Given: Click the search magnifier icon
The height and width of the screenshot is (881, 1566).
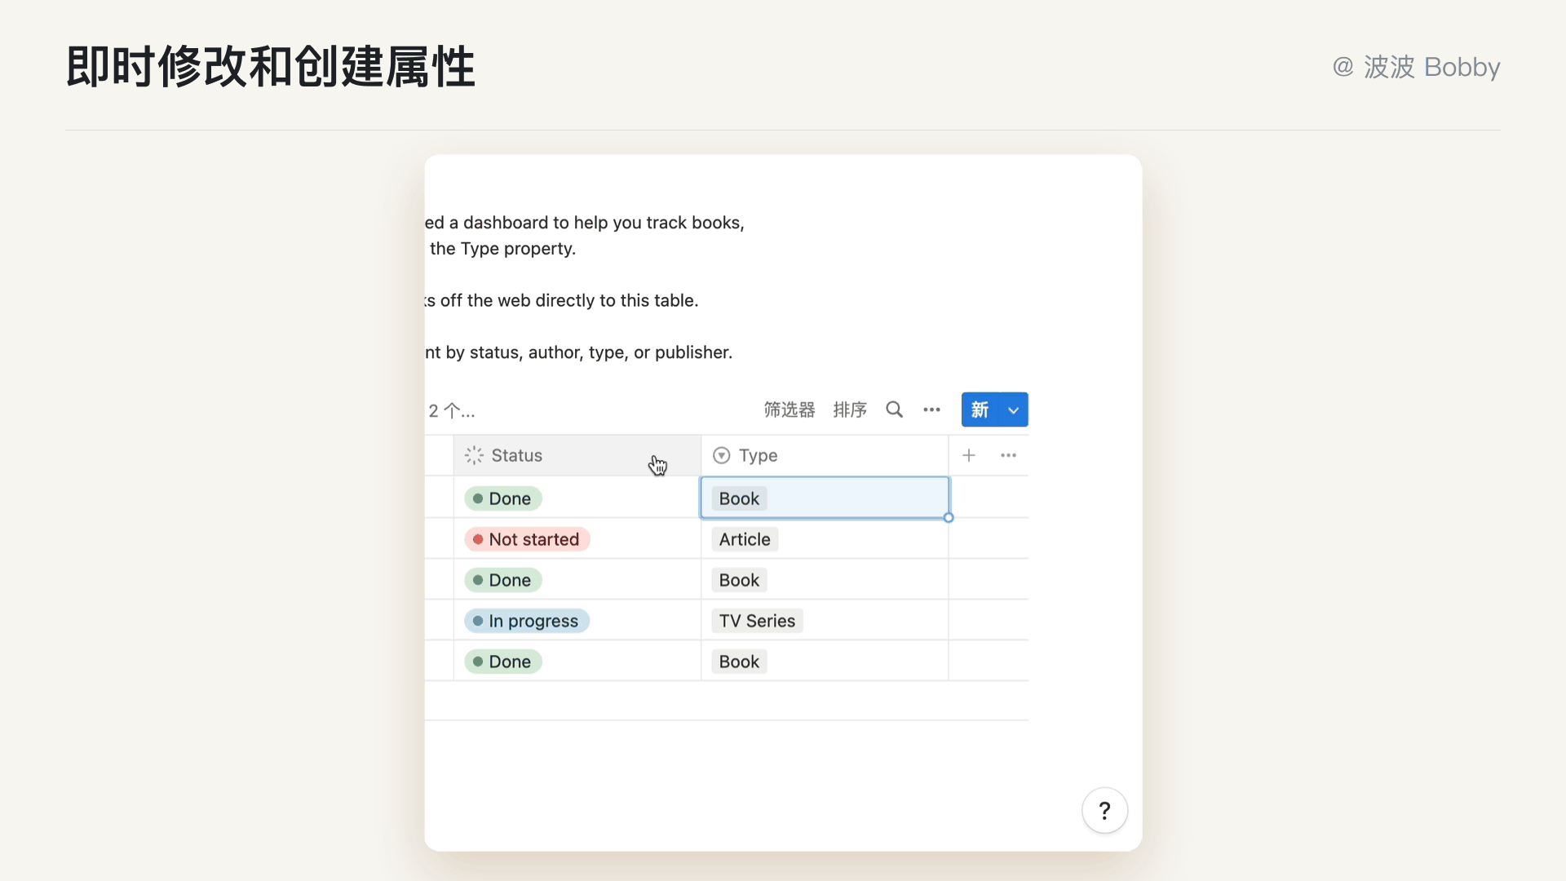Looking at the screenshot, I should coord(894,410).
